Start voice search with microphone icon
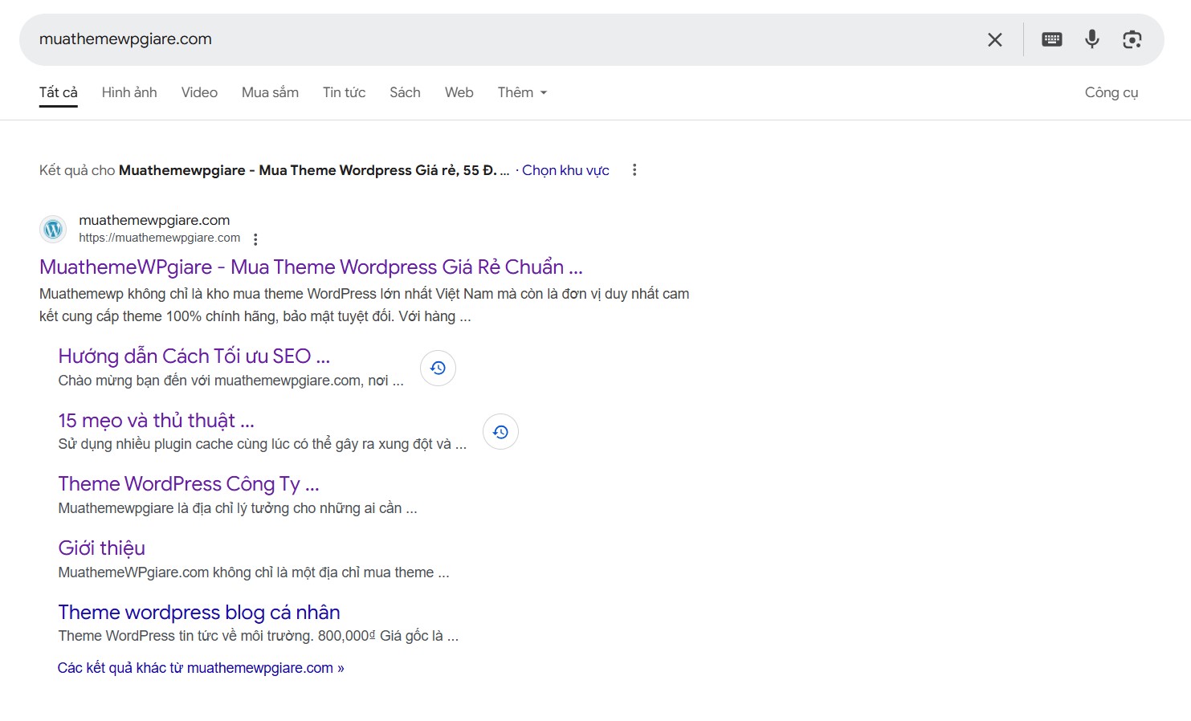This screenshot has width=1191, height=721. [x=1092, y=39]
